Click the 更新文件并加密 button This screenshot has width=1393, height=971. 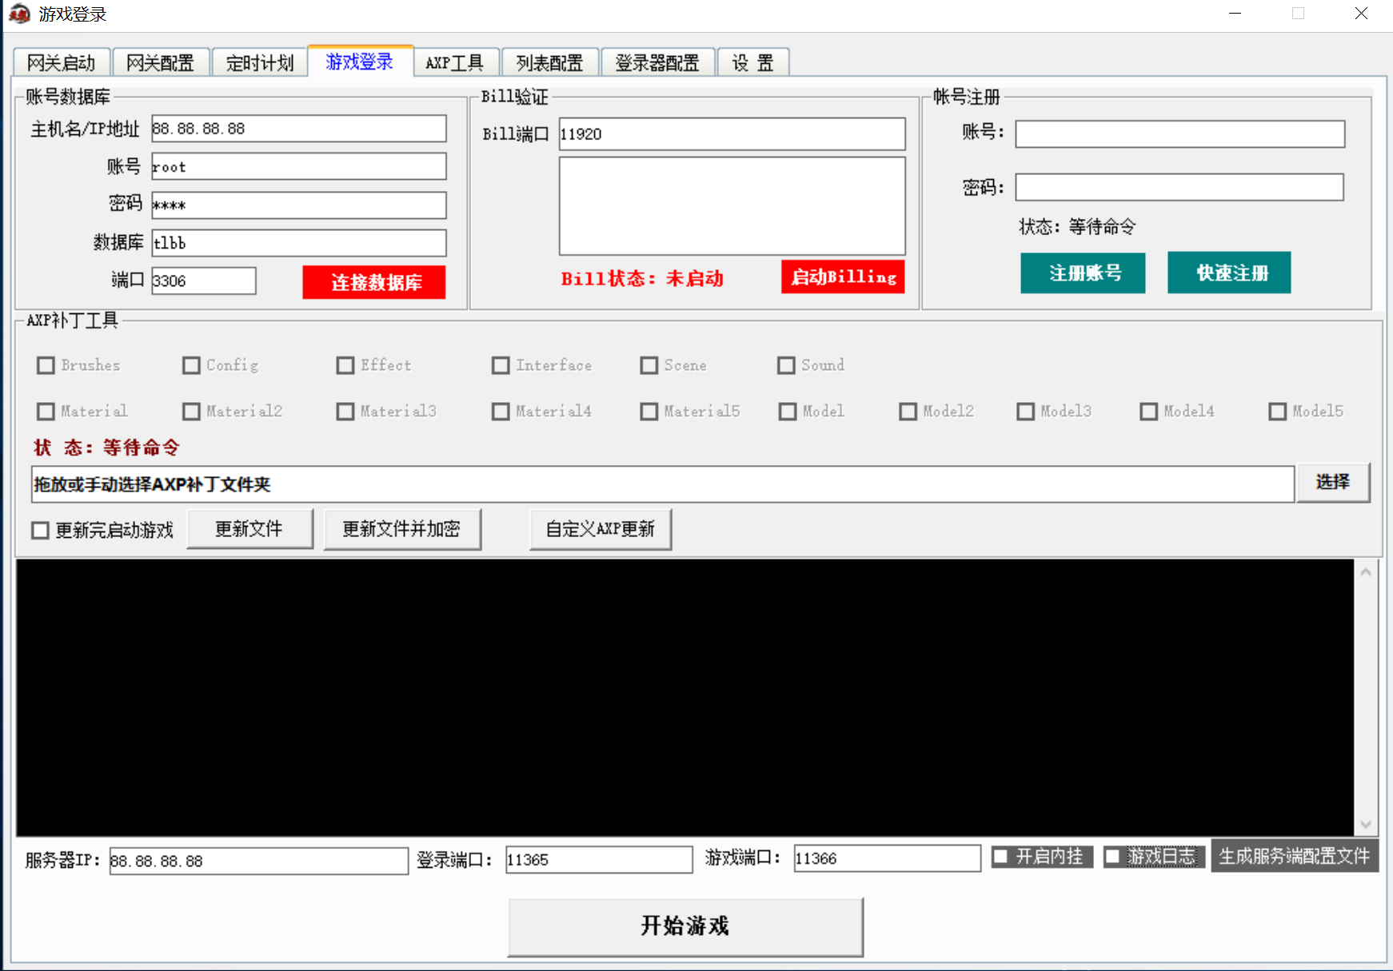pos(402,529)
